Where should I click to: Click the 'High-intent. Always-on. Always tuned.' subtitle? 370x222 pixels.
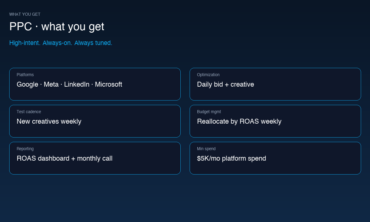pos(61,43)
